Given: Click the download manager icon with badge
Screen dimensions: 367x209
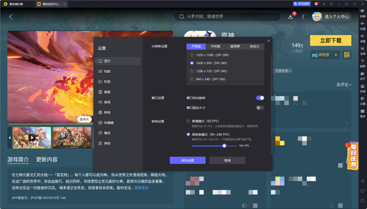Looking at the screenshot, I should click(x=291, y=16).
